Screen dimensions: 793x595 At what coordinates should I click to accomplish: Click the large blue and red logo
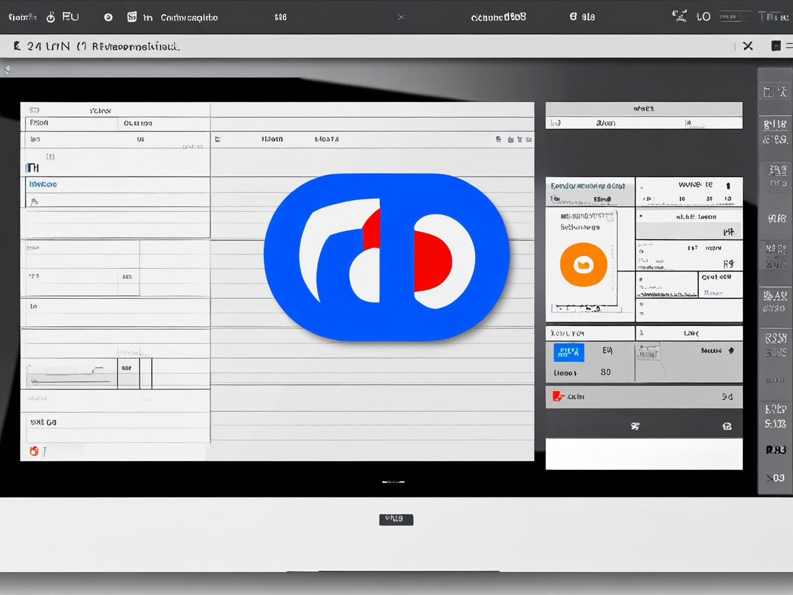pos(387,257)
